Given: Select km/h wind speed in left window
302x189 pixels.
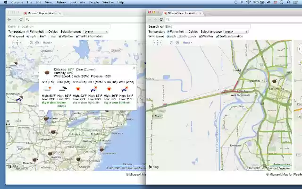Looking at the screenshot, I should [38, 36].
